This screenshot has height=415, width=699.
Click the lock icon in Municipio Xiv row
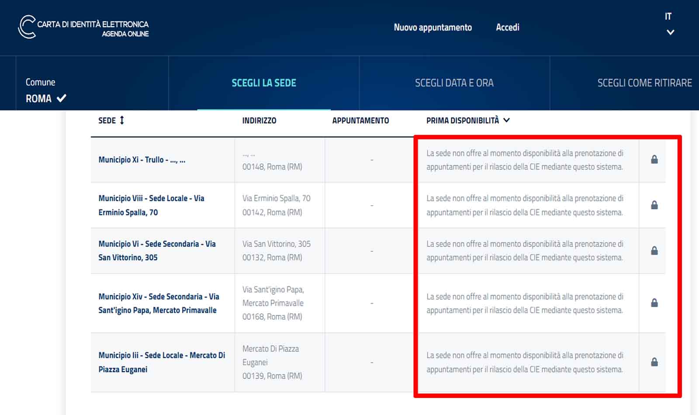point(654,303)
